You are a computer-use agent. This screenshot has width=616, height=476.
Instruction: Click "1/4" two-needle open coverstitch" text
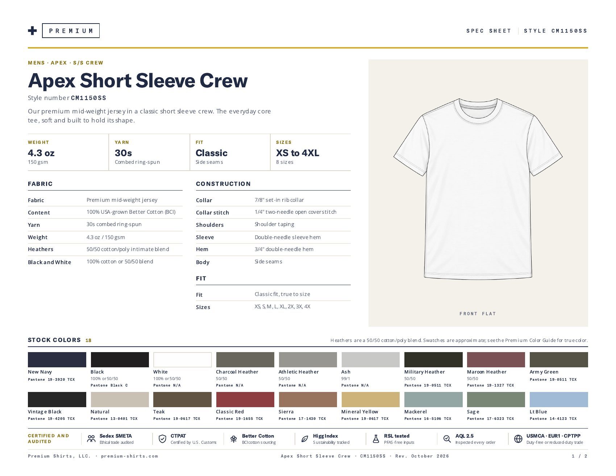click(x=296, y=212)
